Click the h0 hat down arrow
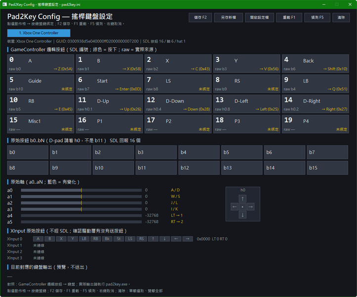Image resolution: width=357 pixels, height=297 pixels. coord(242,215)
